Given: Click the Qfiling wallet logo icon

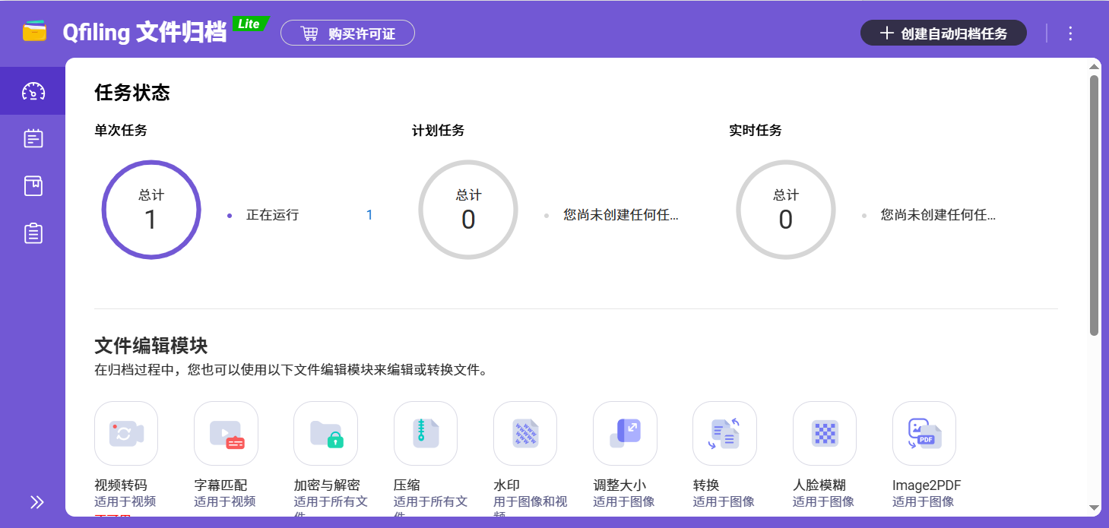Looking at the screenshot, I should 35,33.
